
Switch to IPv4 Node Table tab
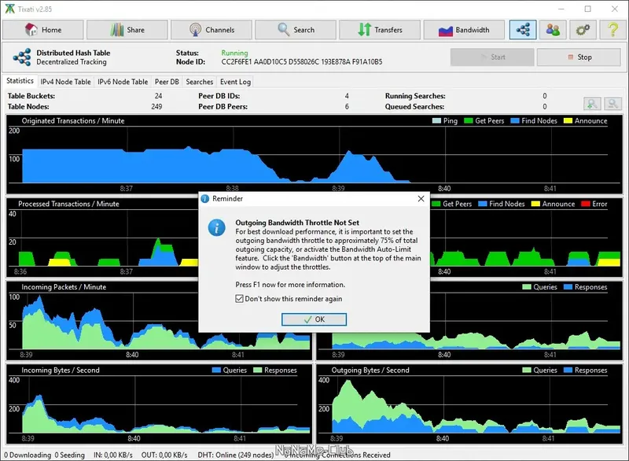65,82
